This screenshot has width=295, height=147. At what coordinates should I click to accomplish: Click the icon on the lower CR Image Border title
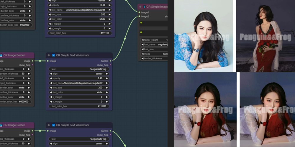(1, 125)
